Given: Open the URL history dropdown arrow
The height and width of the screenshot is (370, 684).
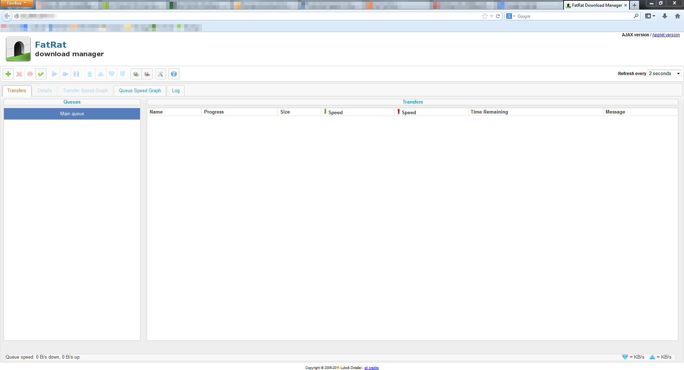Looking at the screenshot, I should pyautogui.click(x=492, y=16).
